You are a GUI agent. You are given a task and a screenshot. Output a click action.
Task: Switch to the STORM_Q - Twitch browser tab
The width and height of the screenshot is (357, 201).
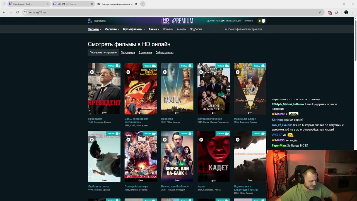coord(73,4)
